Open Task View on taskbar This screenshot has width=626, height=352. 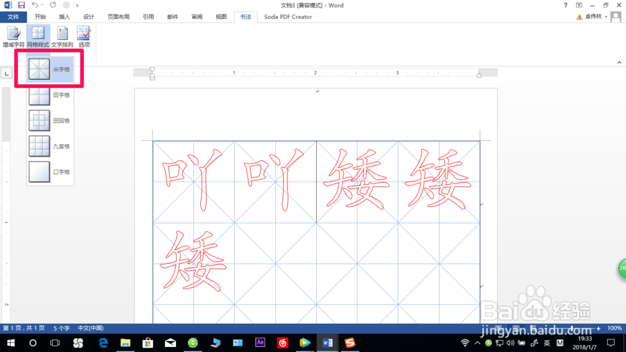54,343
